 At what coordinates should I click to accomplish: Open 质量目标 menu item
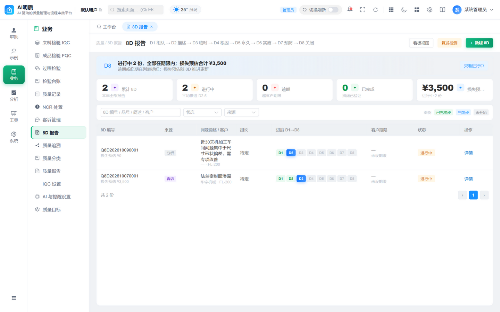(x=59, y=209)
